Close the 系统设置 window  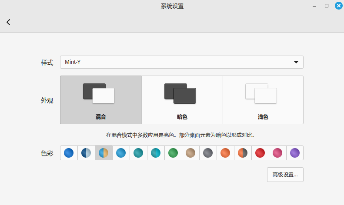(x=339, y=6)
